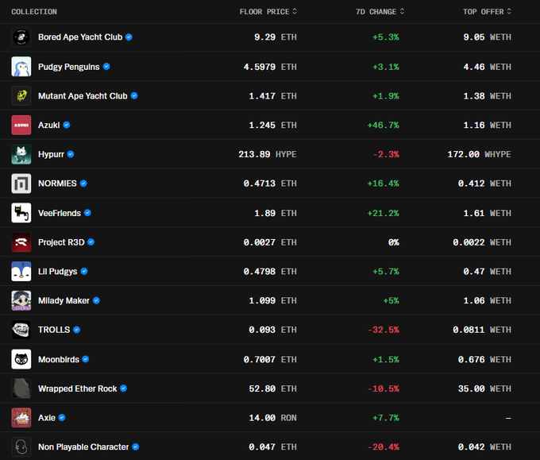540x460 pixels.
Task: Select top offer 9.05 WETH
Action: click(487, 37)
